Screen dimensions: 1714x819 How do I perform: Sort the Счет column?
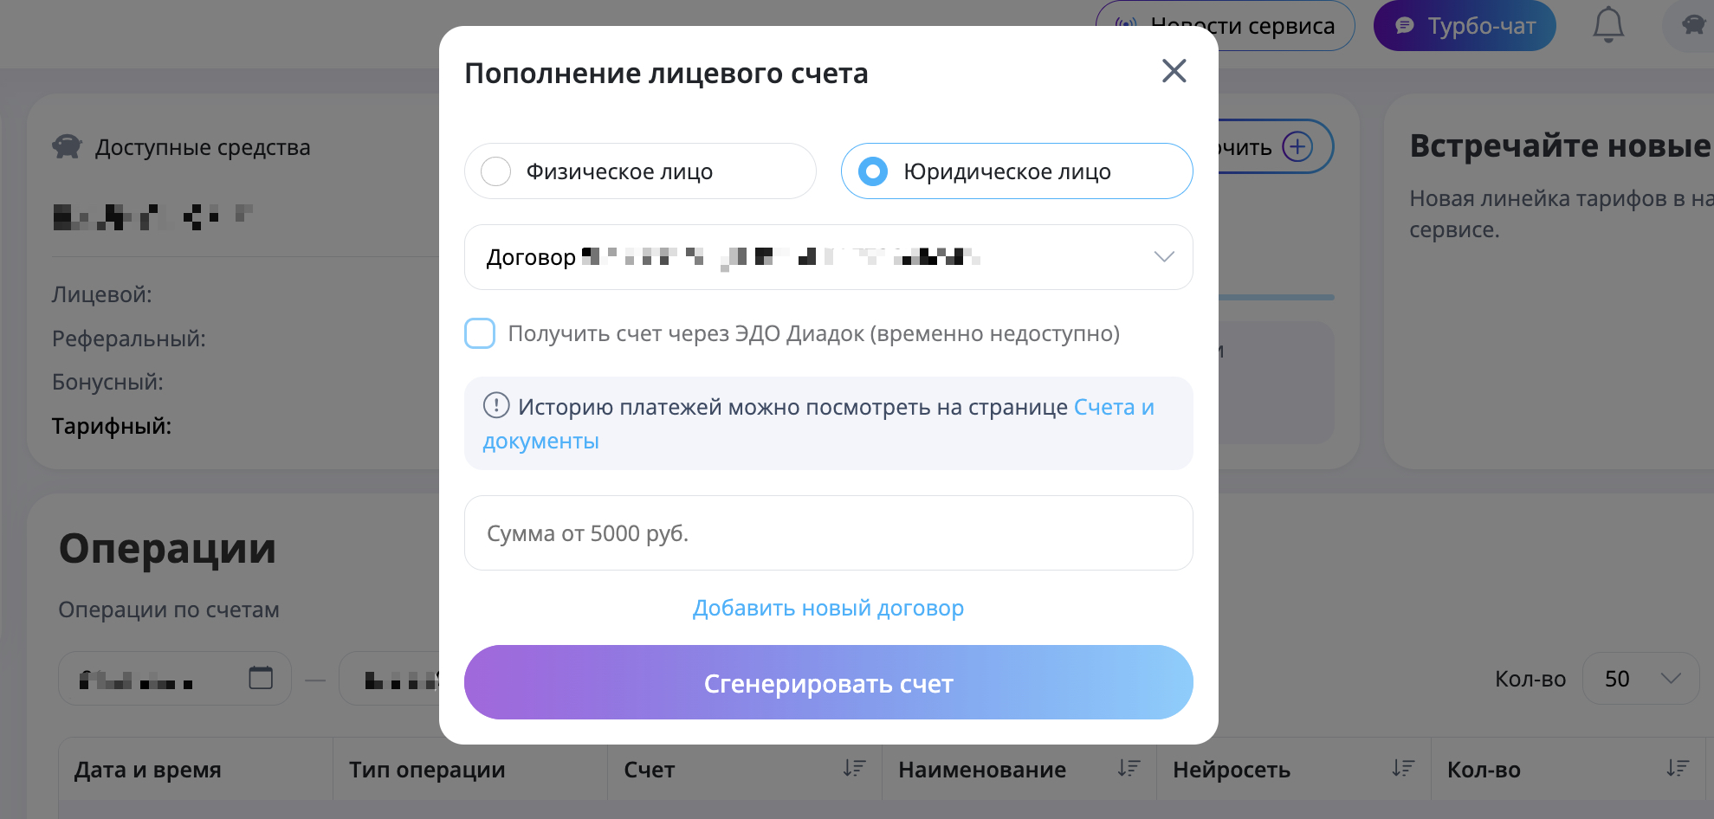(x=853, y=767)
